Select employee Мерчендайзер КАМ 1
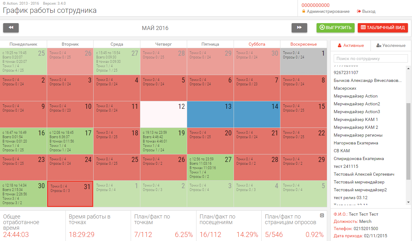 [x=356, y=119]
